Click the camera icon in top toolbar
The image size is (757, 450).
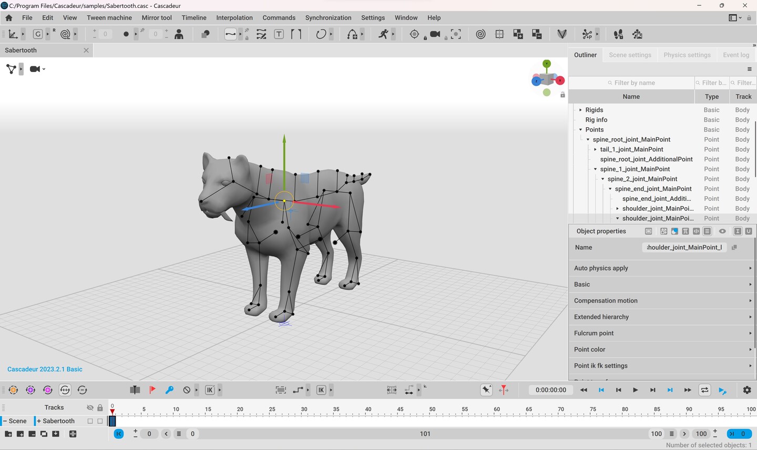point(435,35)
